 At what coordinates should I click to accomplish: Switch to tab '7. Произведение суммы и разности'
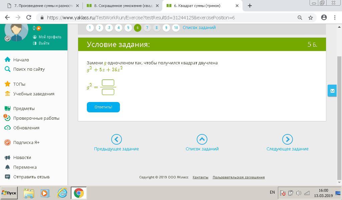43,6
